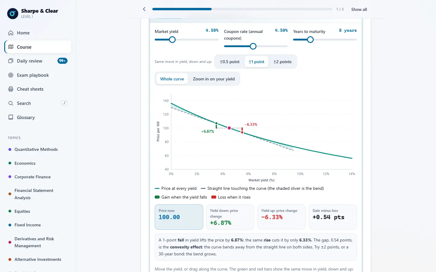436x272 pixels.
Task: Open the Quantitative Methods topic
Action: pos(36,149)
